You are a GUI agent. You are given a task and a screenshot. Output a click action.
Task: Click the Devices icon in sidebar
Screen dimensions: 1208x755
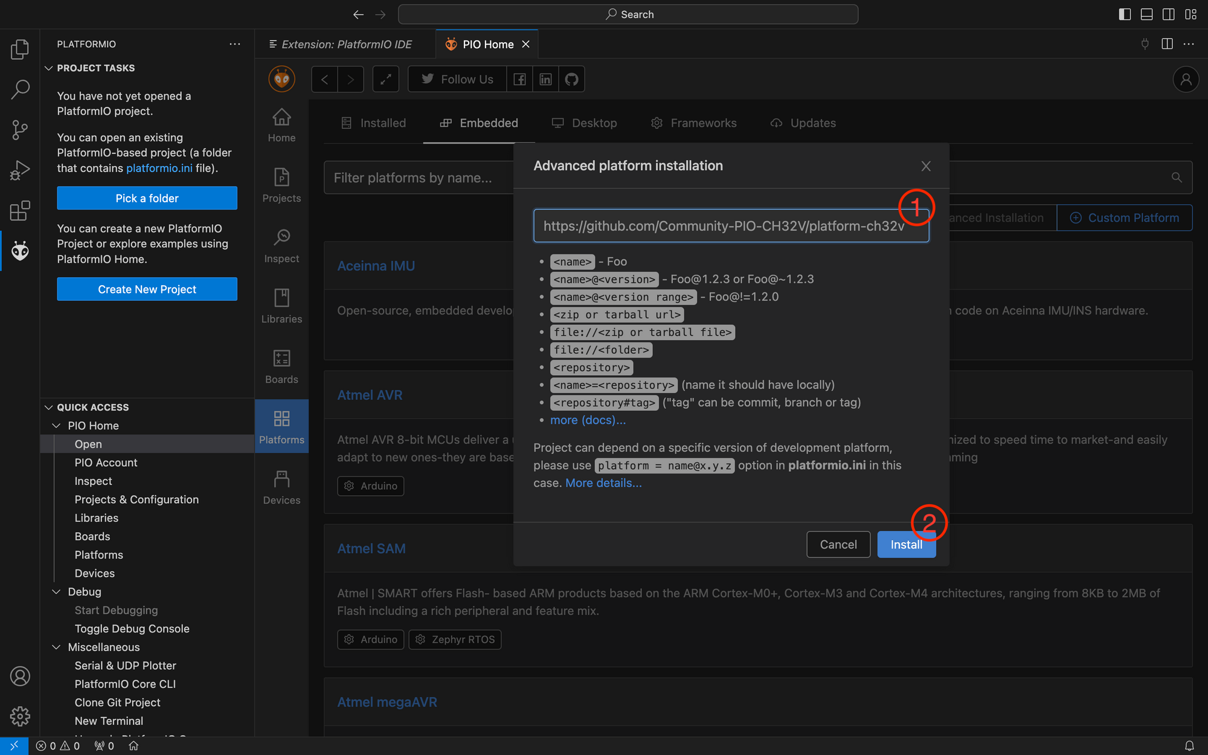tap(282, 479)
